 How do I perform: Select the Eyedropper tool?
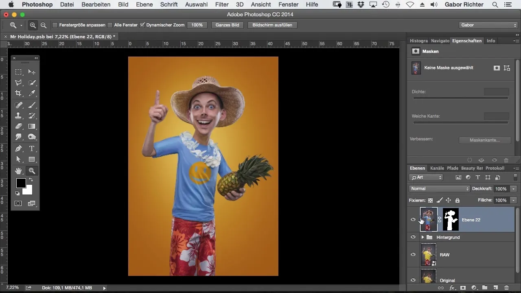click(x=32, y=94)
